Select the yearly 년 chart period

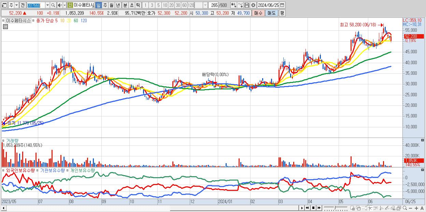pos(118,5)
